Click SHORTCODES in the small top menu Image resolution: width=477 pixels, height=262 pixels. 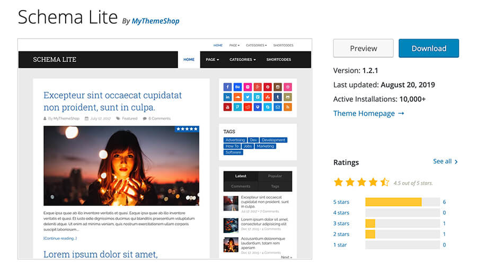click(x=283, y=46)
